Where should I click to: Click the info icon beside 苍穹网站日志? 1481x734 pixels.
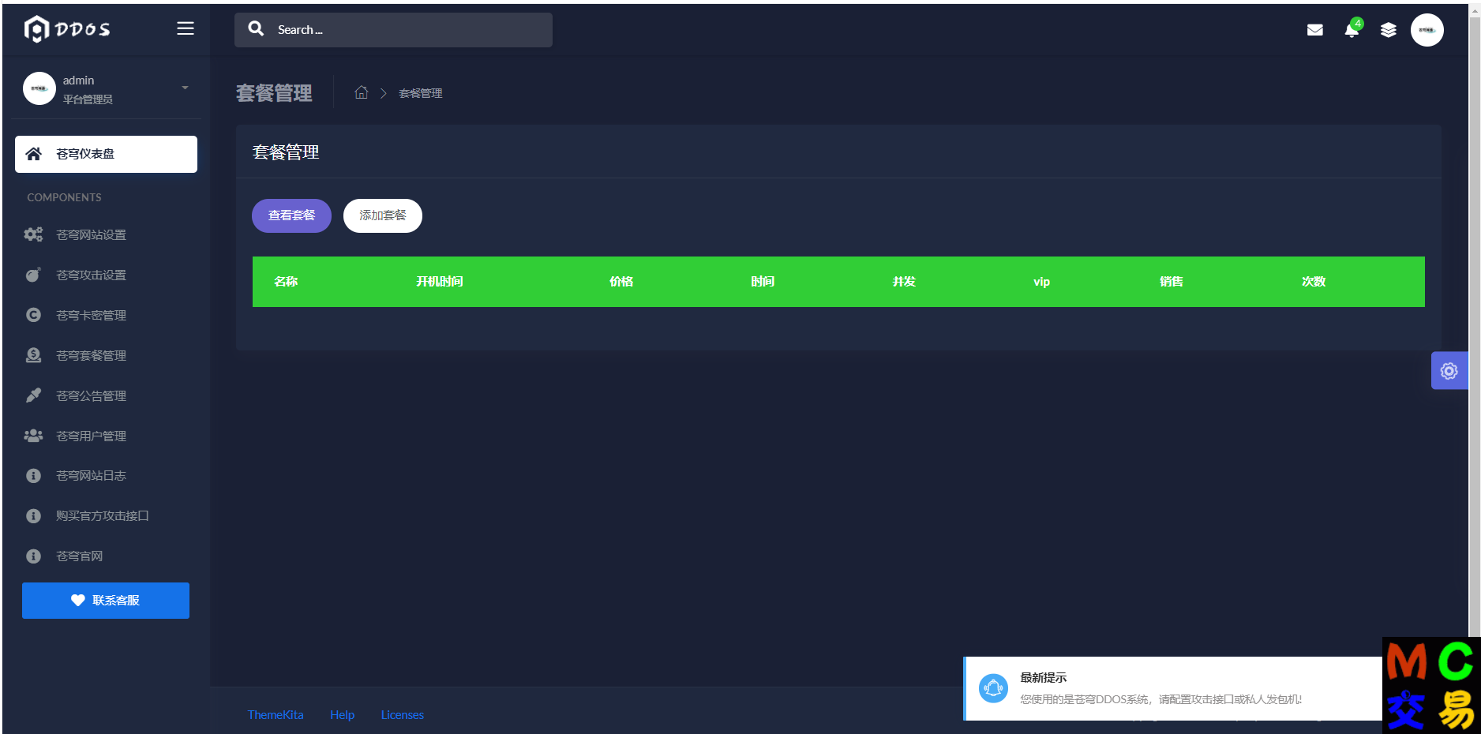coord(33,476)
